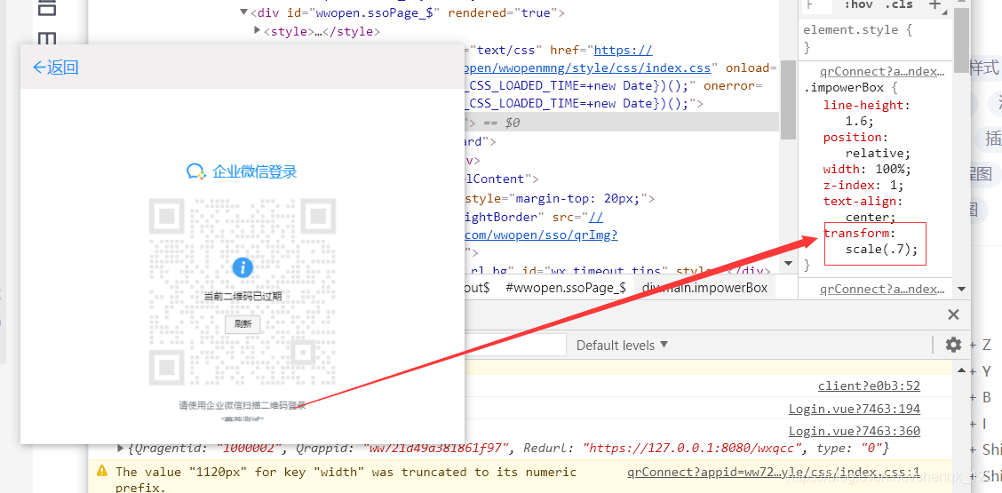Click the width: 100% declaration
1002x493 pixels.
(867, 170)
